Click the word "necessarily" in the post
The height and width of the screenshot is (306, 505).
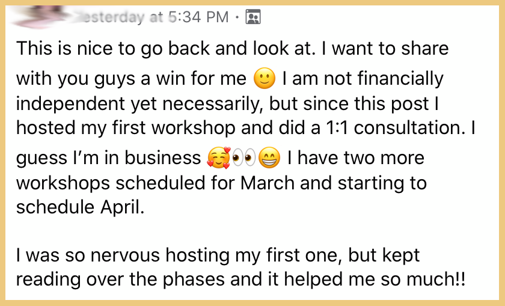click(x=210, y=105)
